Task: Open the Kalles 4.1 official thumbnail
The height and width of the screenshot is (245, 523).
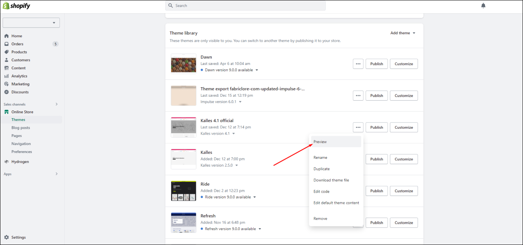Action: point(184,127)
